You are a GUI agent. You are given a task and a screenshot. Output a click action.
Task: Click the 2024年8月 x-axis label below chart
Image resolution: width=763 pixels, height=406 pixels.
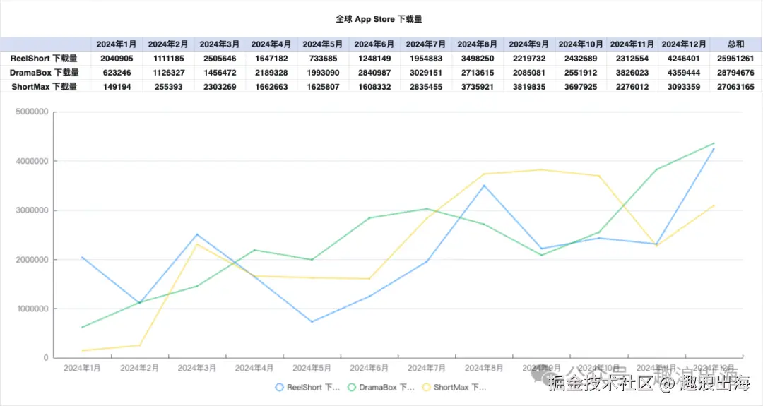point(484,368)
